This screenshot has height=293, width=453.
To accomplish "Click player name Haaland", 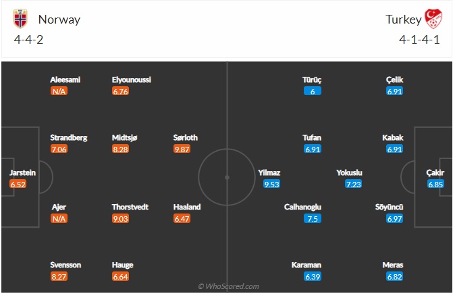I will [x=187, y=207].
